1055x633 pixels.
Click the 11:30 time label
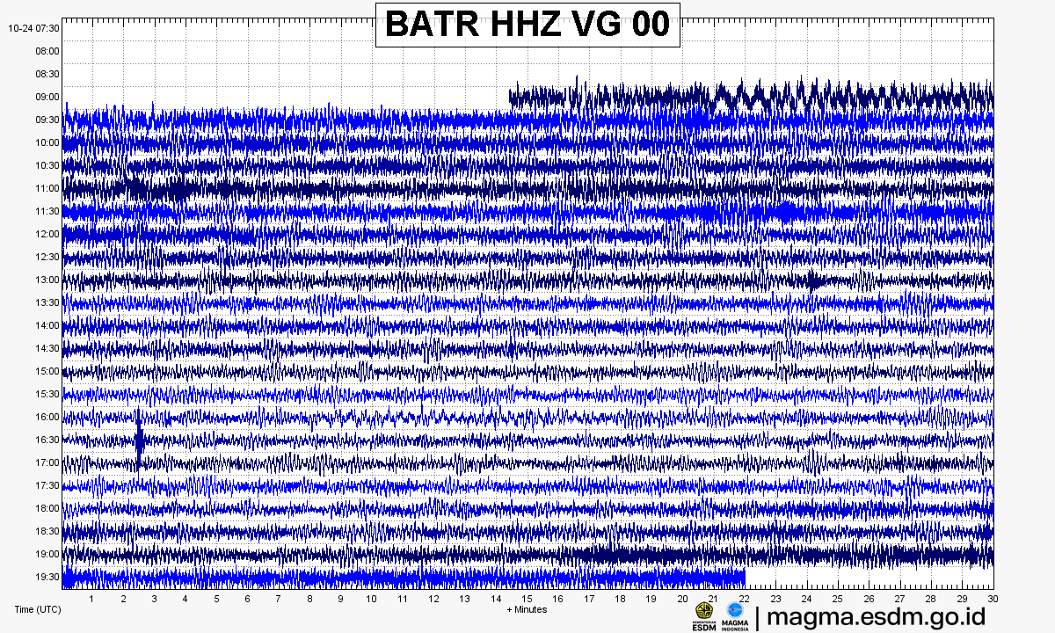47,211
